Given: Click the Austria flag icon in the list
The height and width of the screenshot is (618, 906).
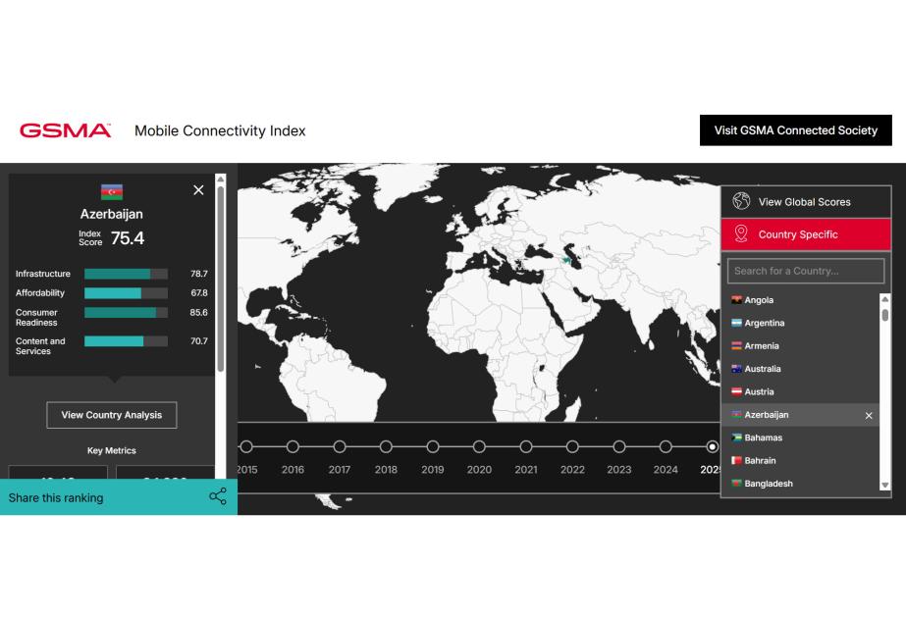Looking at the screenshot, I should click(x=737, y=391).
